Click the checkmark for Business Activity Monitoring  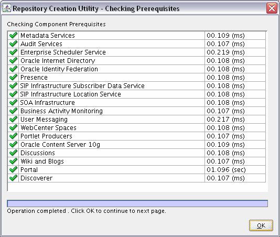[x=14, y=111]
